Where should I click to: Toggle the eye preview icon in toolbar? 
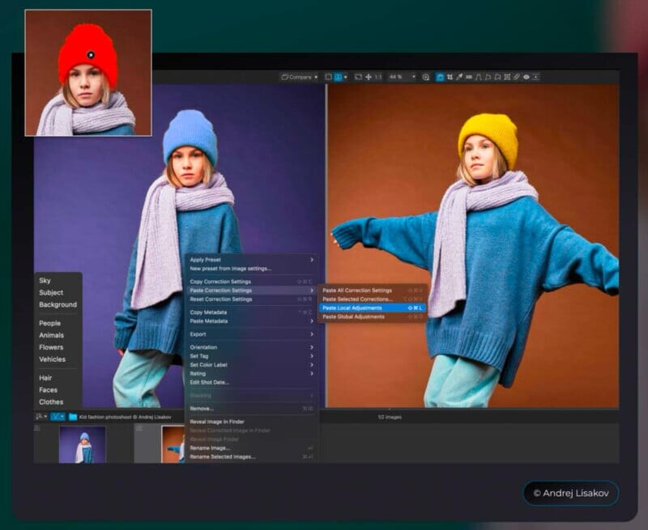pos(526,77)
